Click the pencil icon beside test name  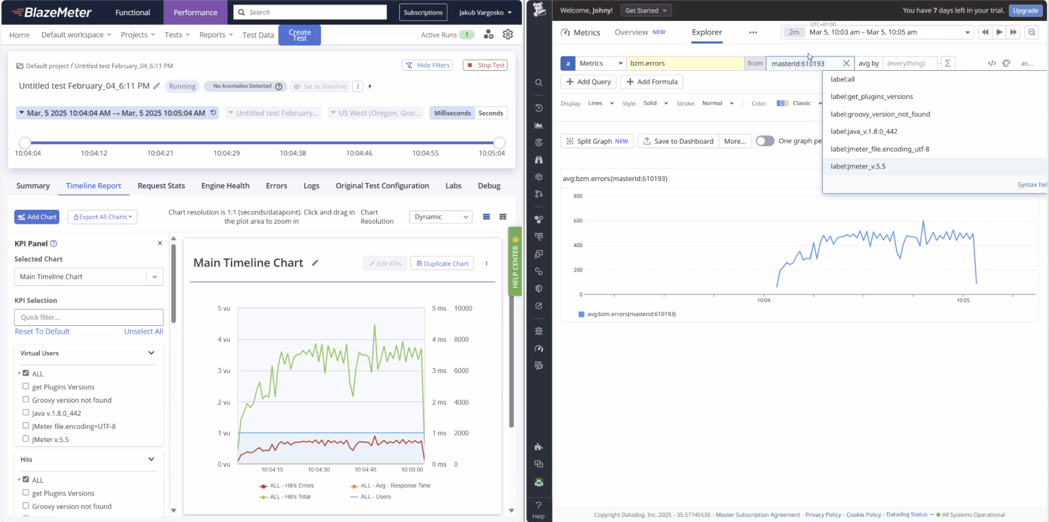pos(157,86)
